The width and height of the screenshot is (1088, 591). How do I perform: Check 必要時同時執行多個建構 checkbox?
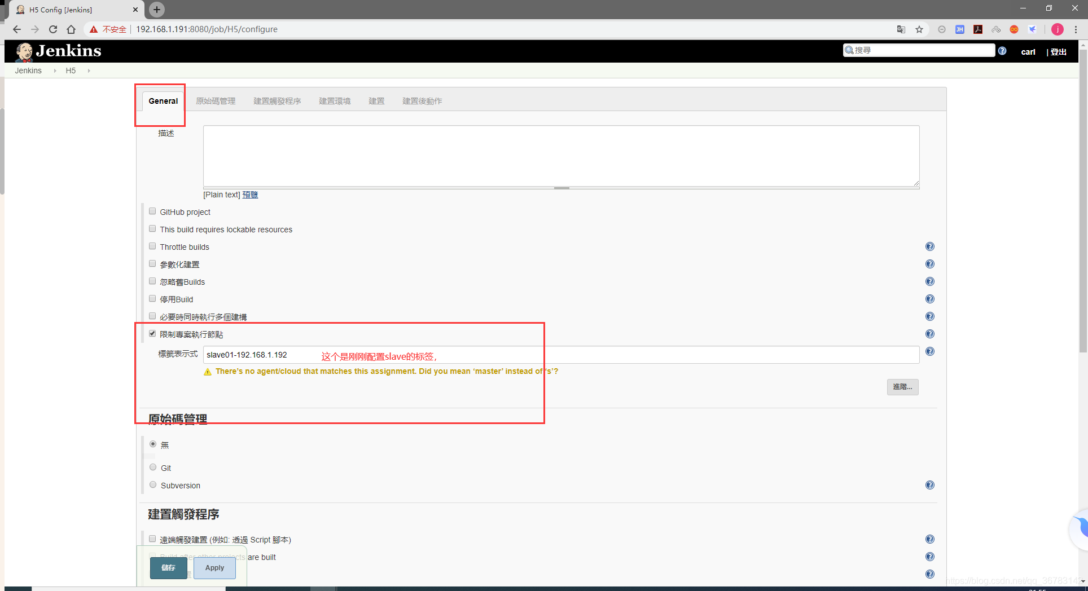pyautogui.click(x=152, y=316)
